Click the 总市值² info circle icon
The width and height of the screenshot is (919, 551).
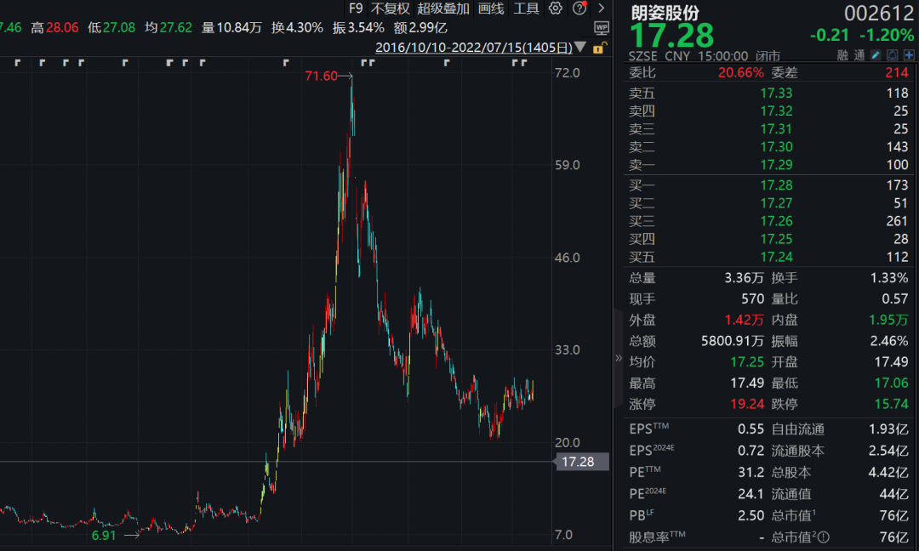pyautogui.click(x=823, y=537)
